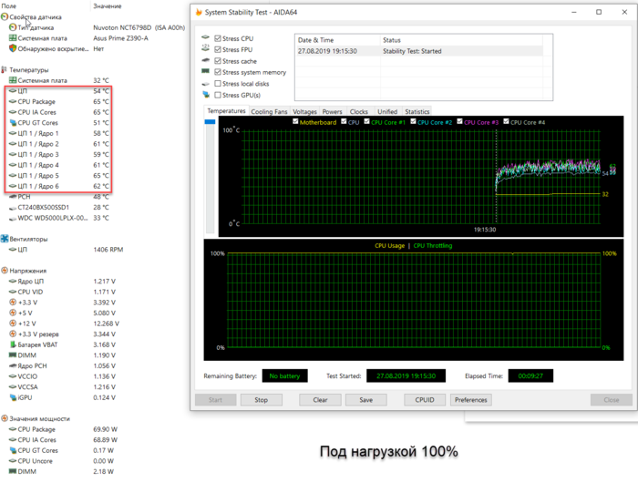Click the Save button
This screenshot has width=638, height=483.
coord(365,399)
